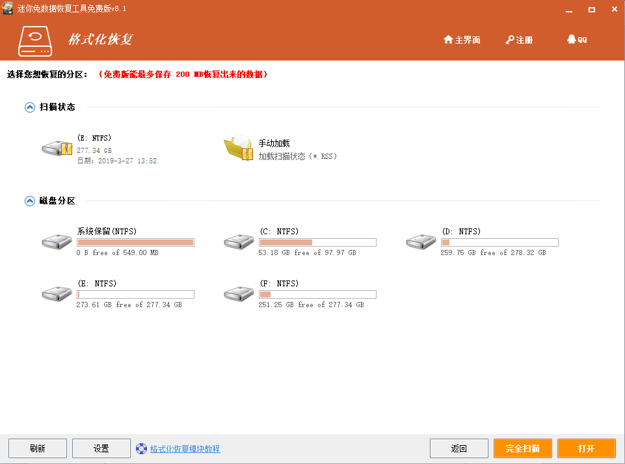Select the F: NTFS drive icon
Image resolution: width=625 pixels, height=464 pixels.
(239, 293)
